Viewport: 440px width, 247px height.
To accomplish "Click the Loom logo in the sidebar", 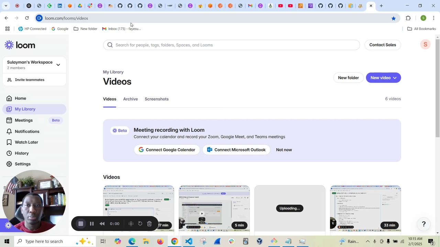I will pyautogui.click(x=20, y=45).
